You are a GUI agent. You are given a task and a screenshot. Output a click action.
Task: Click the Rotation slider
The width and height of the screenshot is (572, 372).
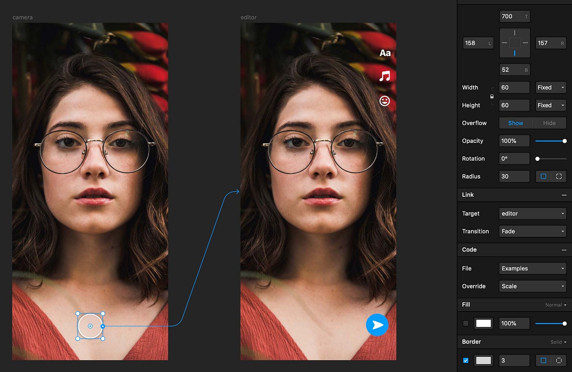pos(551,159)
